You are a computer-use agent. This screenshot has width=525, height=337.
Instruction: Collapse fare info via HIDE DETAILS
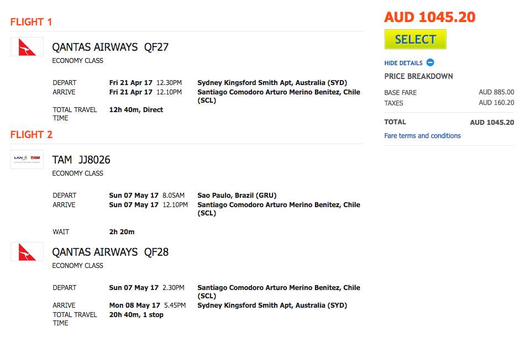click(403, 63)
